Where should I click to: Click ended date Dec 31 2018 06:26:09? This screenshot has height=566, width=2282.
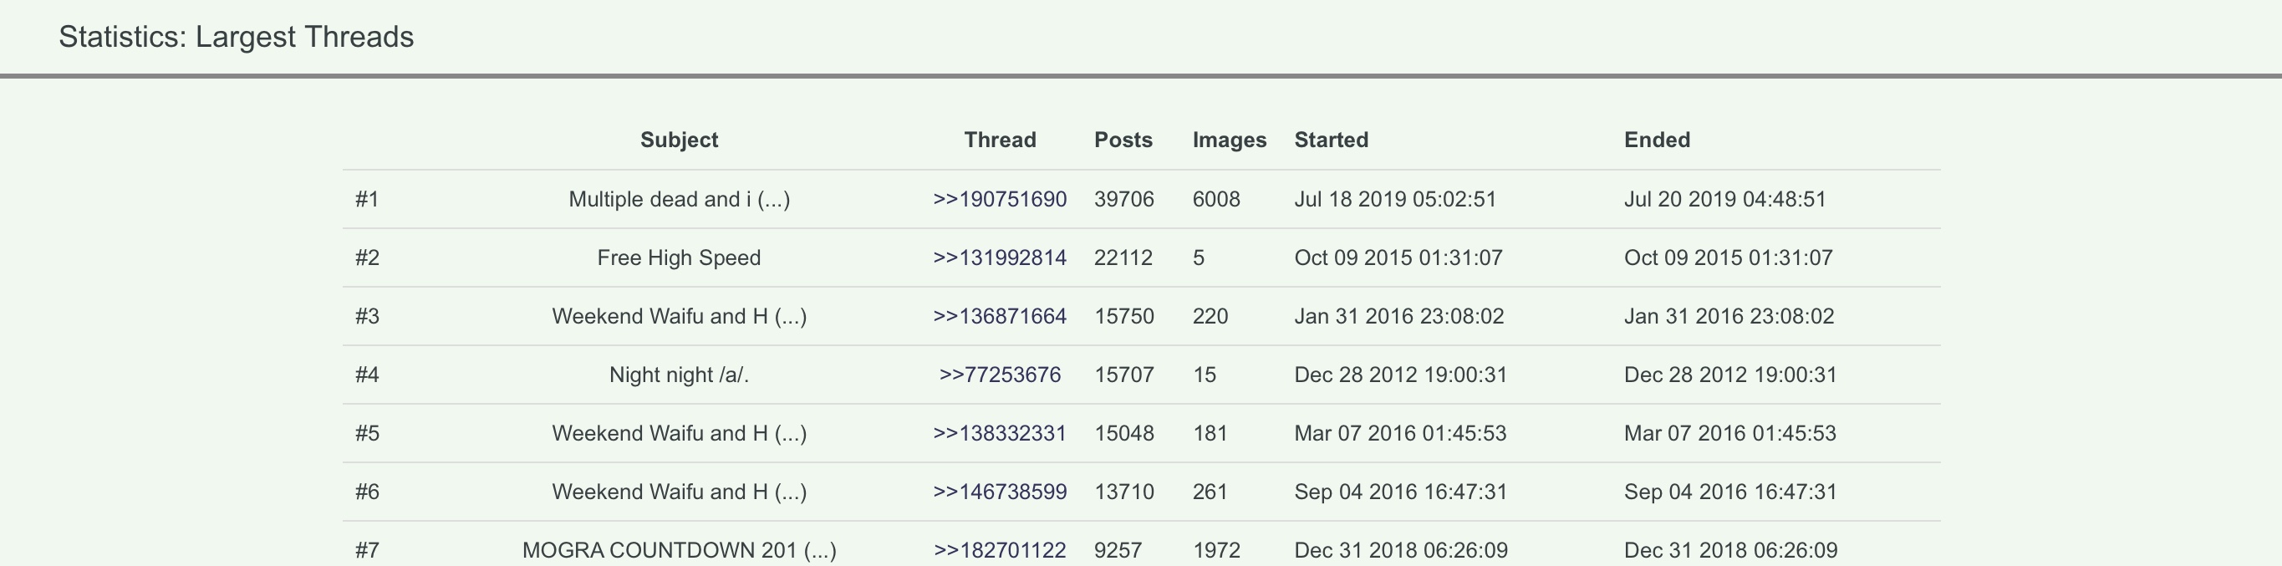[x=1731, y=550]
